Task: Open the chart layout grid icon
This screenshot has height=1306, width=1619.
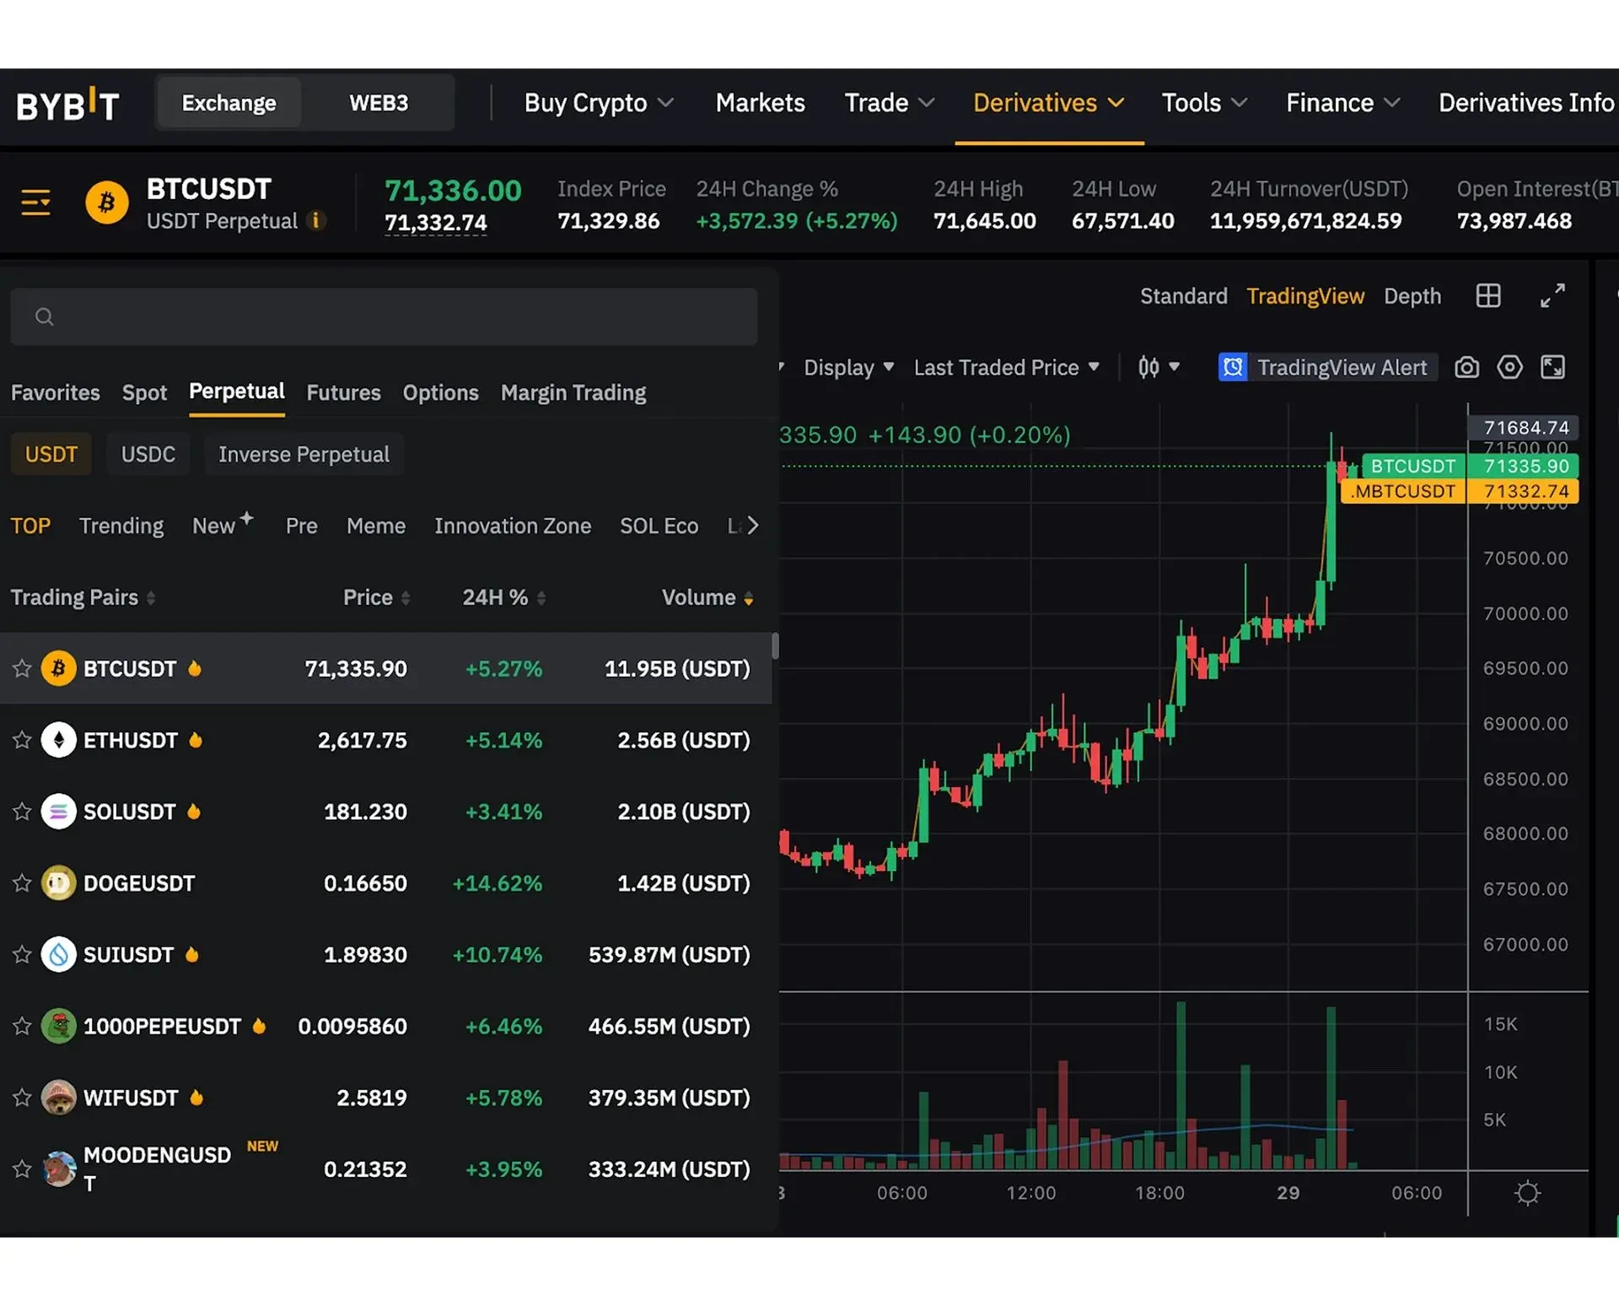Action: tap(1488, 295)
